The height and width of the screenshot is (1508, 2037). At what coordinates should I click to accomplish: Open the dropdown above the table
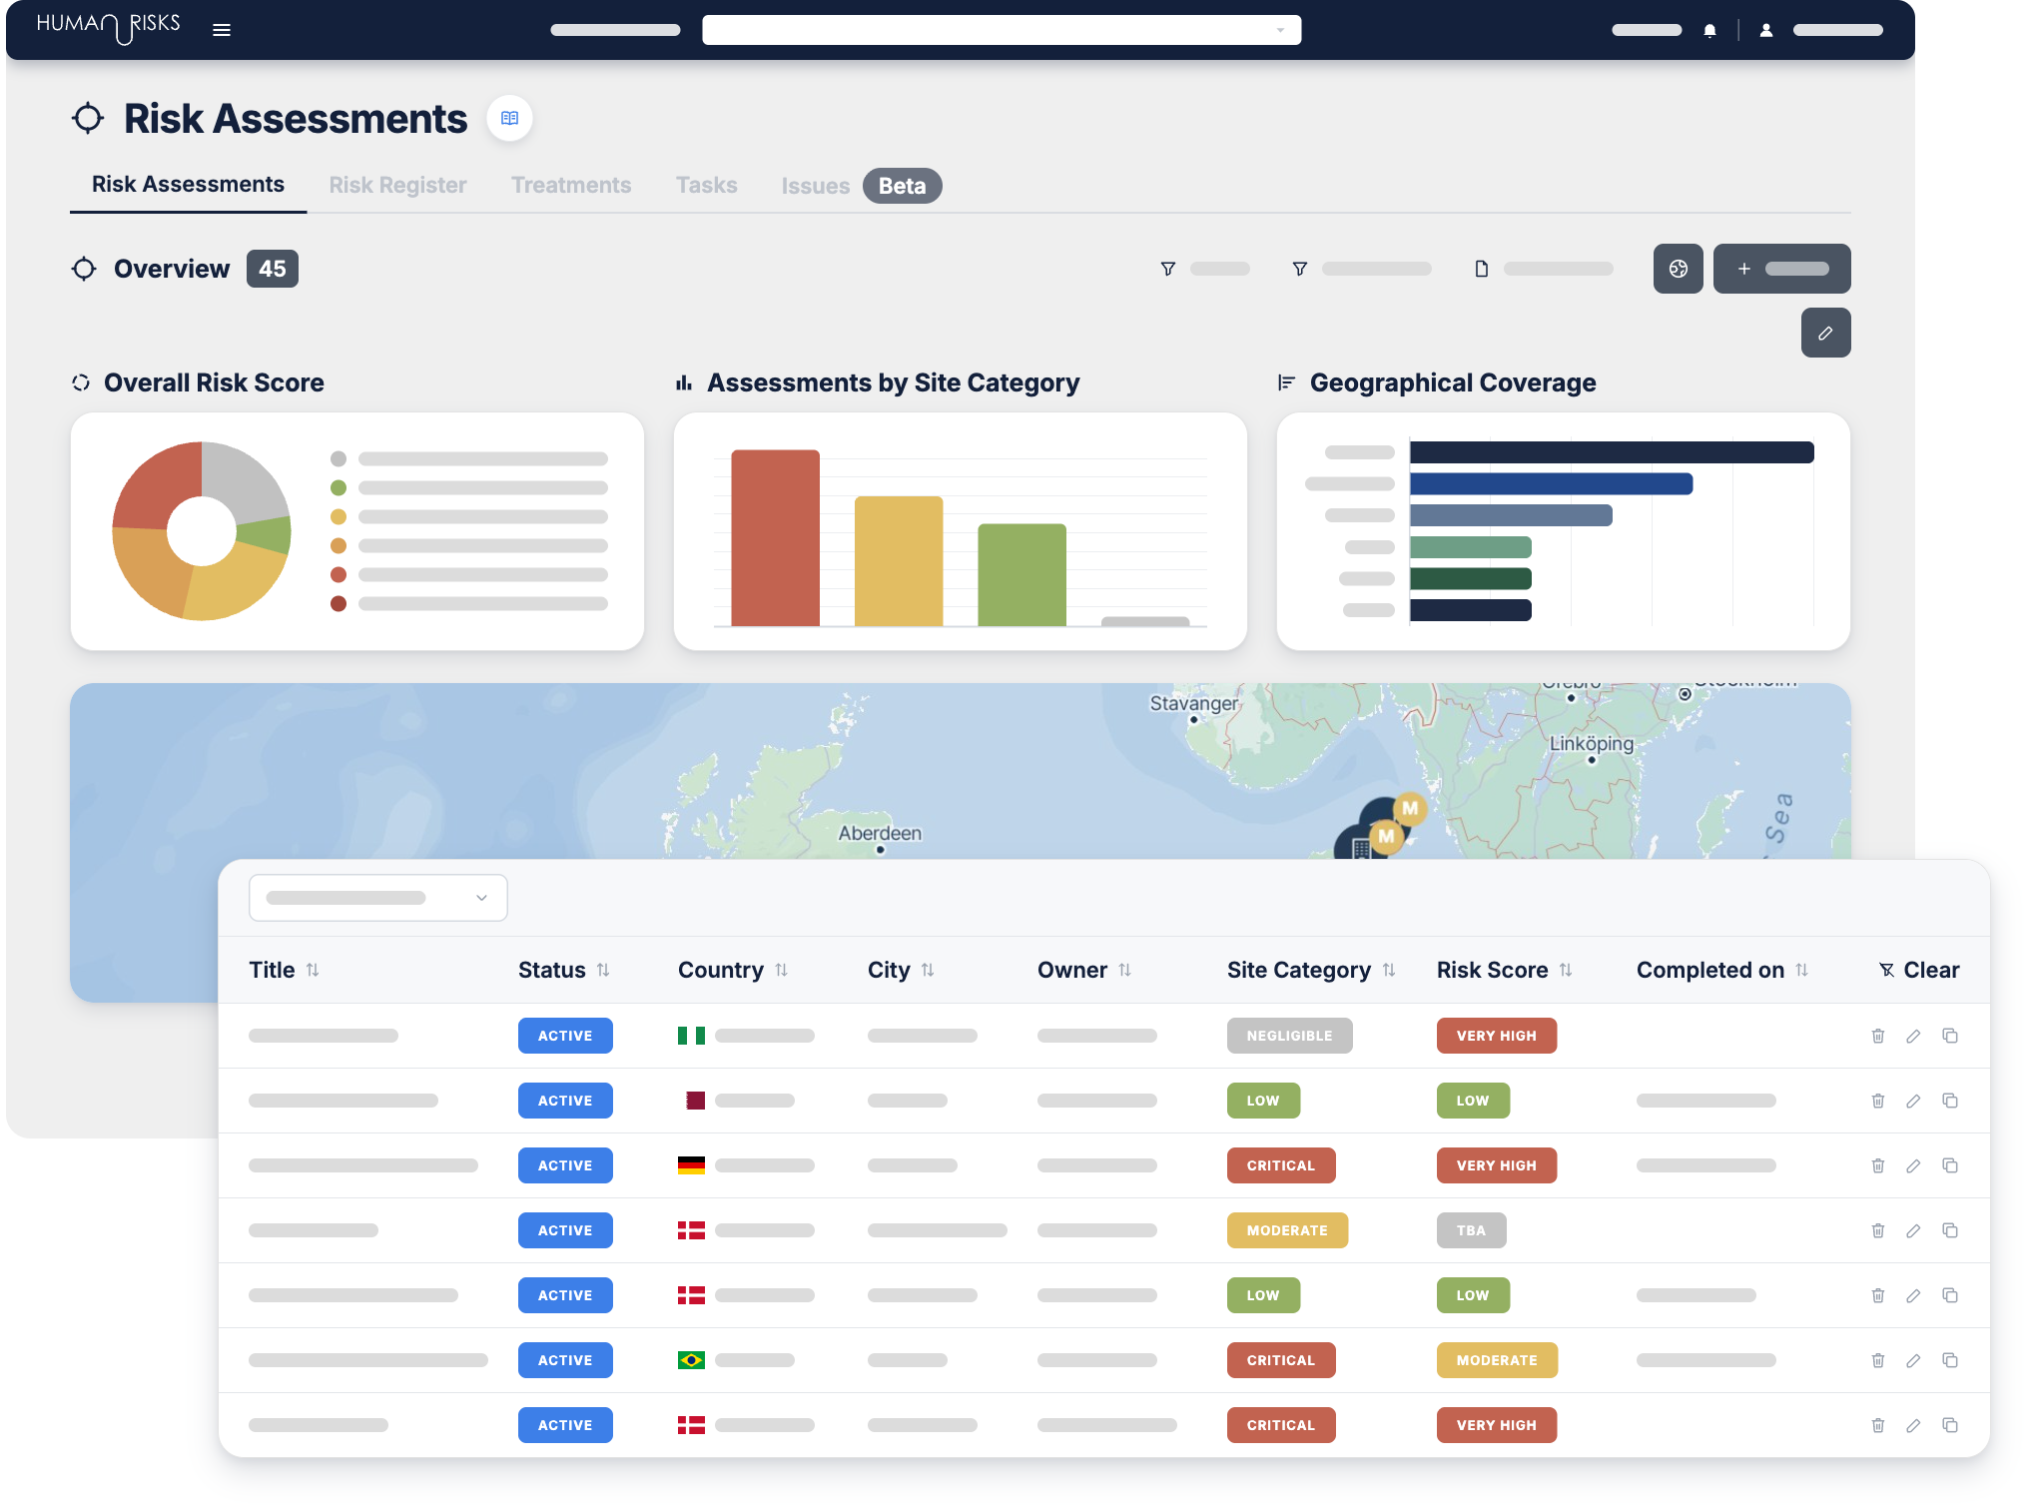click(377, 898)
